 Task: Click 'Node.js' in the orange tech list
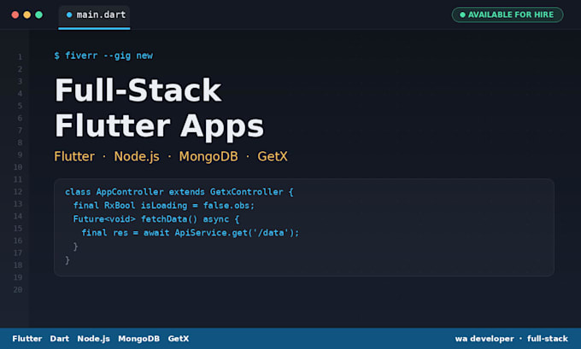pos(137,156)
